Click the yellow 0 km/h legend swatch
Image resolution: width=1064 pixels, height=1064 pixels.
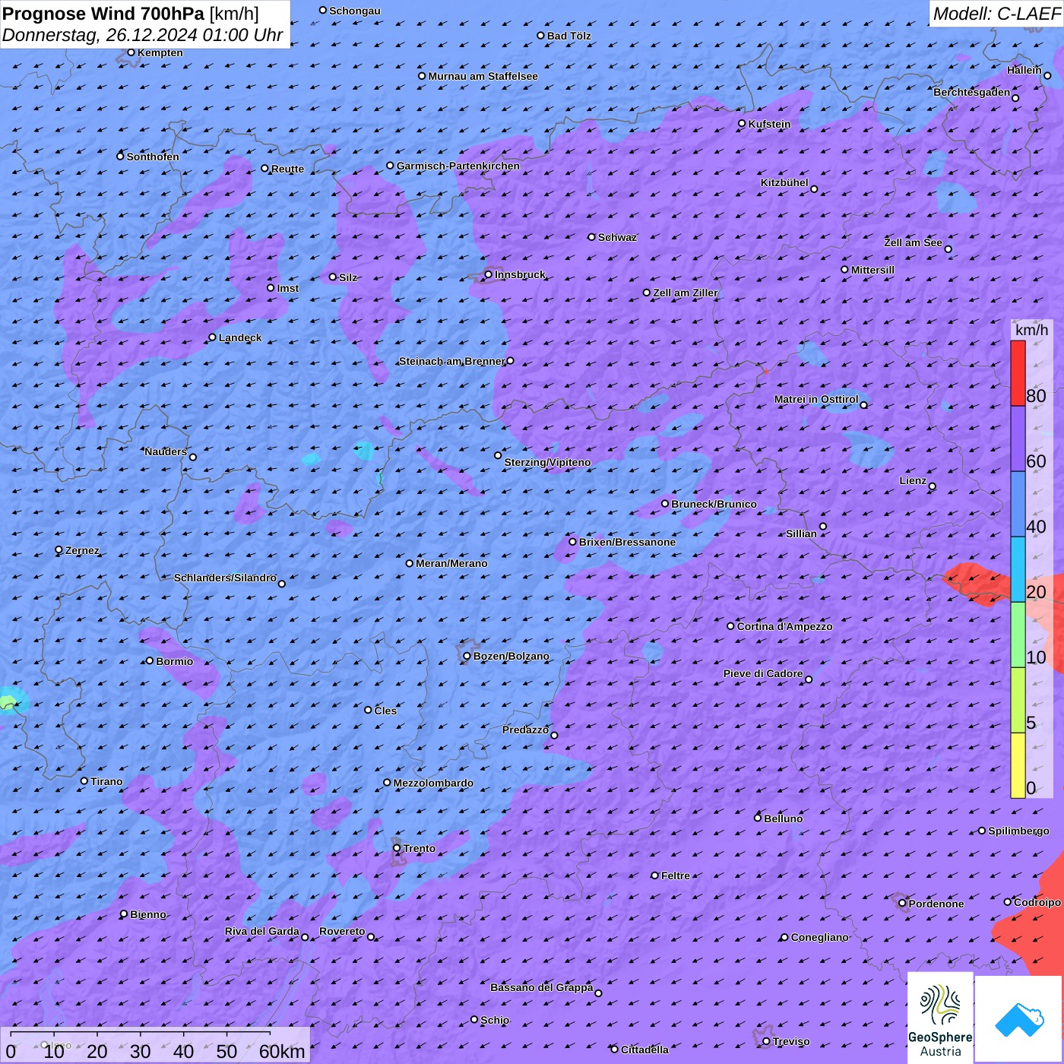click(1018, 766)
